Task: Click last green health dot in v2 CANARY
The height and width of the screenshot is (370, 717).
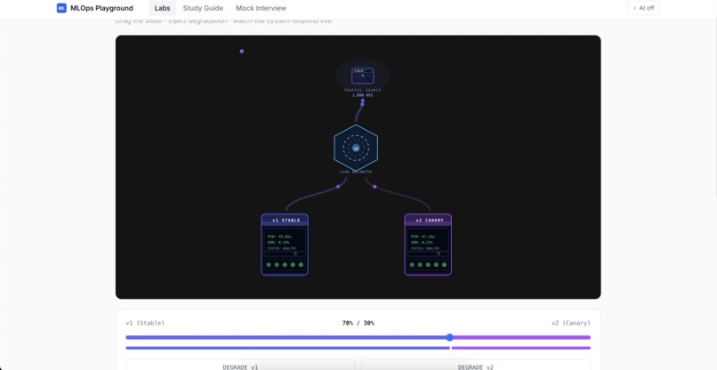Action: tap(444, 265)
